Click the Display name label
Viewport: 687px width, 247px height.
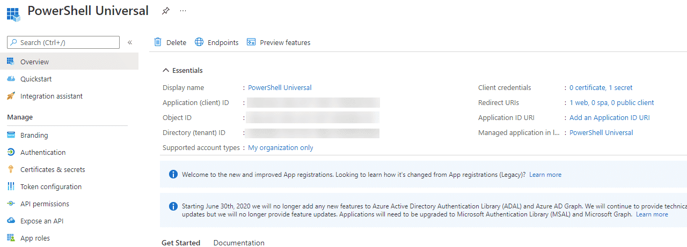[184, 87]
